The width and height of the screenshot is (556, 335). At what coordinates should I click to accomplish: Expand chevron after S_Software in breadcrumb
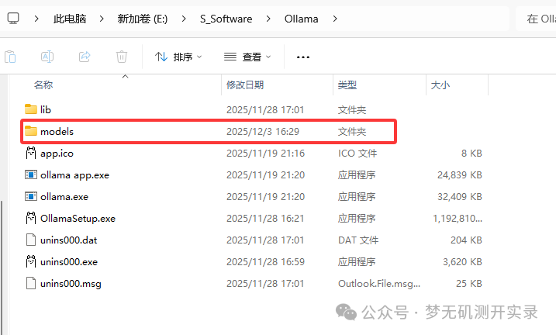point(268,19)
